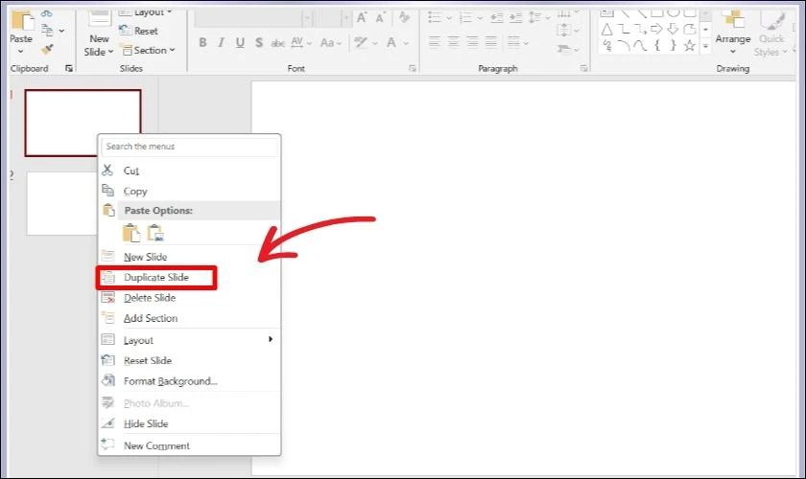Expand the shapes gallery More arrow
The width and height of the screenshot is (806, 479).
point(705,46)
